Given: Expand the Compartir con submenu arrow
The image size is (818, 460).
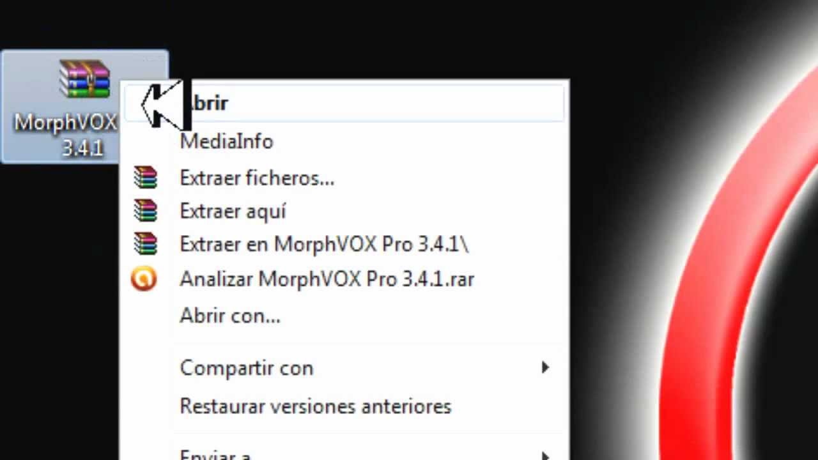Looking at the screenshot, I should (x=545, y=367).
